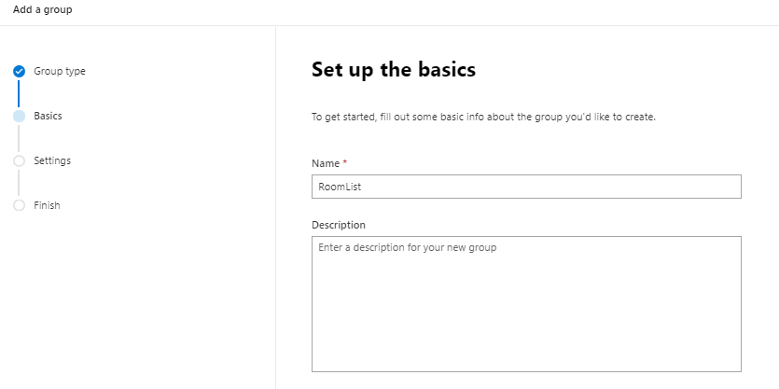This screenshot has height=389, width=779.
Task: Go back to the Group type step label
Action: (x=60, y=71)
